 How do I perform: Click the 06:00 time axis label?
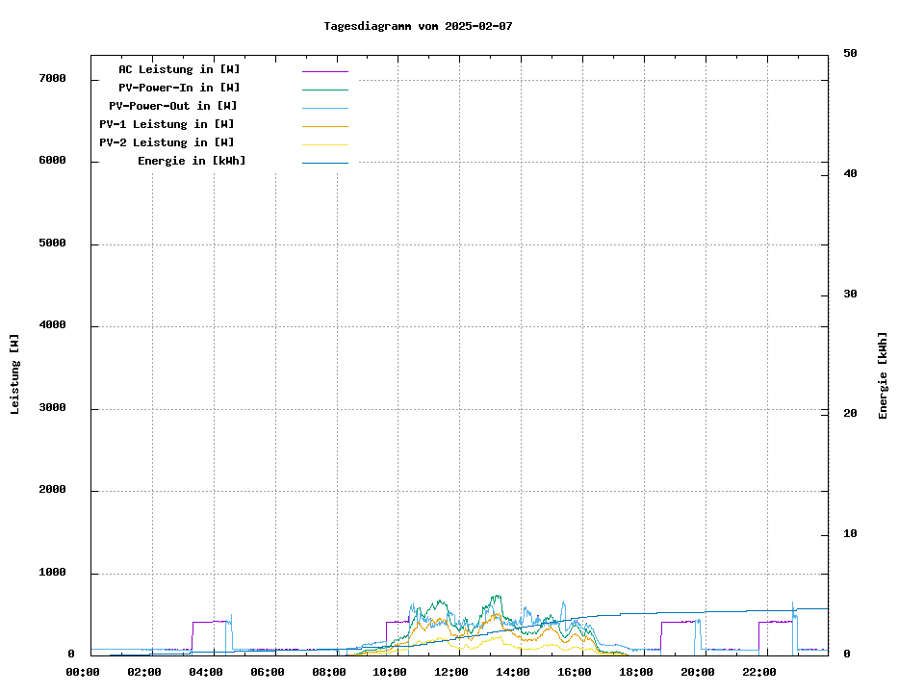[x=267, y=672]
